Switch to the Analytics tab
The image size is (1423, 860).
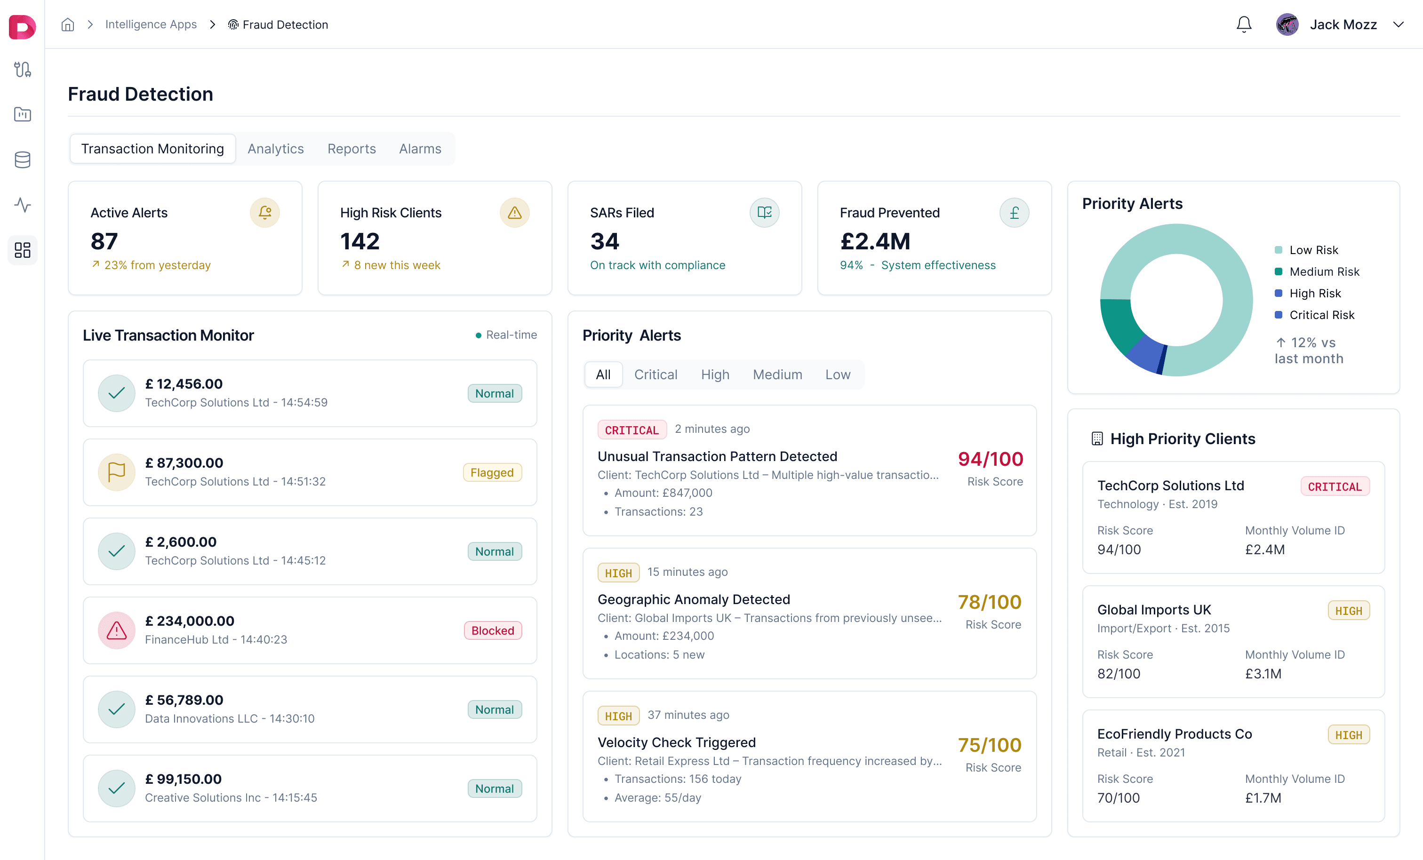[x=275, y=149]
